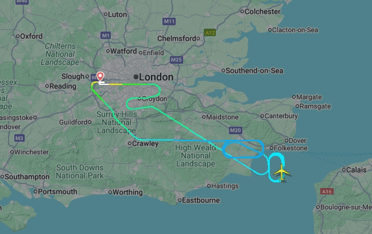
Task: Click the Calais label in France
Action: (356, 170)
